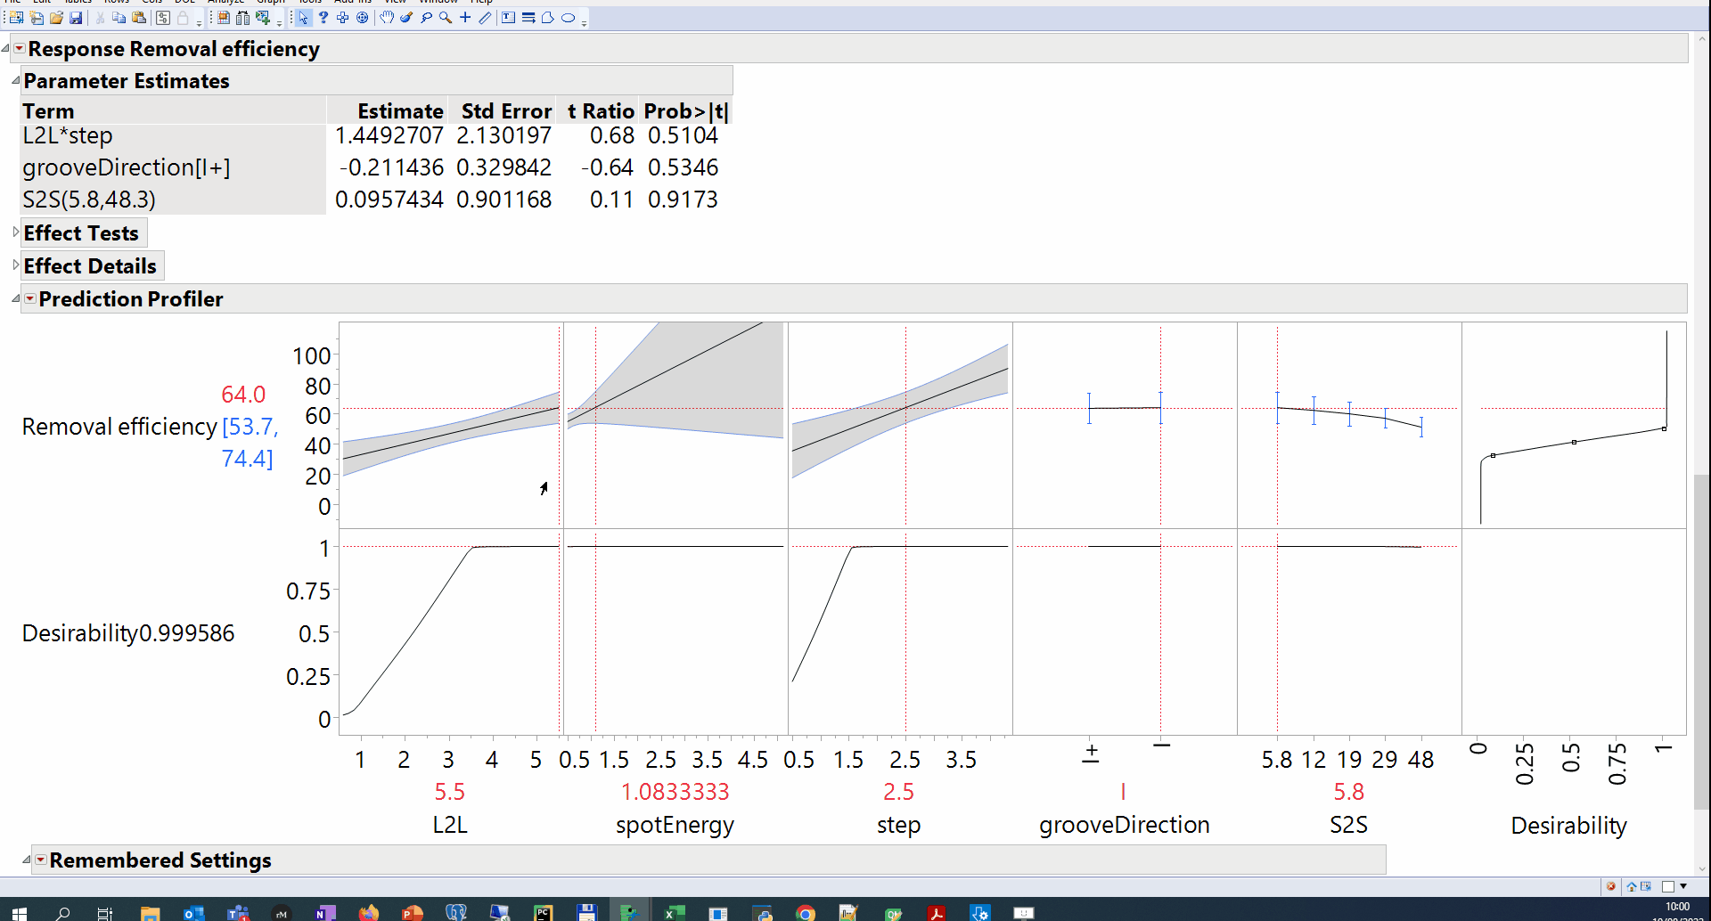Select the Annotate text tool

[508, 17]
